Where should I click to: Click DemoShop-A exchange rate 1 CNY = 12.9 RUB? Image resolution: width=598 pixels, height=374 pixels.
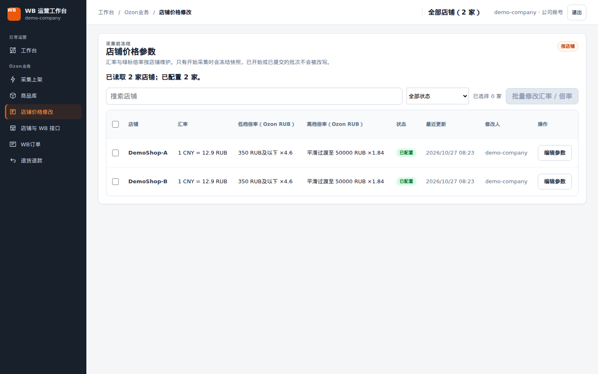[x=203, y=153]
